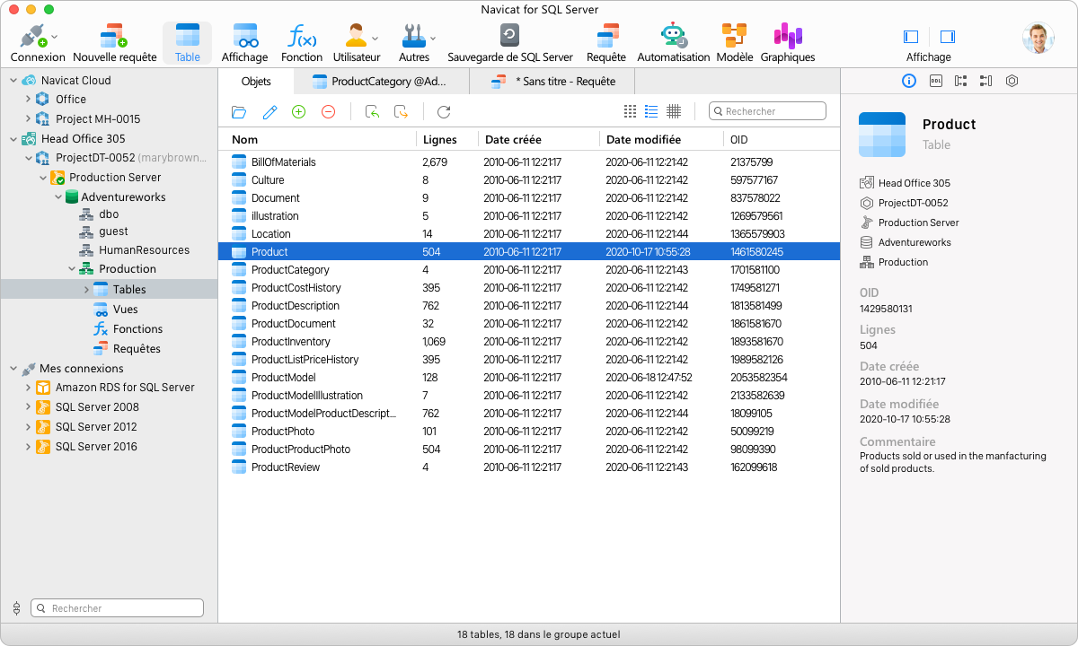
Task: Show the DDL tab icon
Action: pos(935,81)
